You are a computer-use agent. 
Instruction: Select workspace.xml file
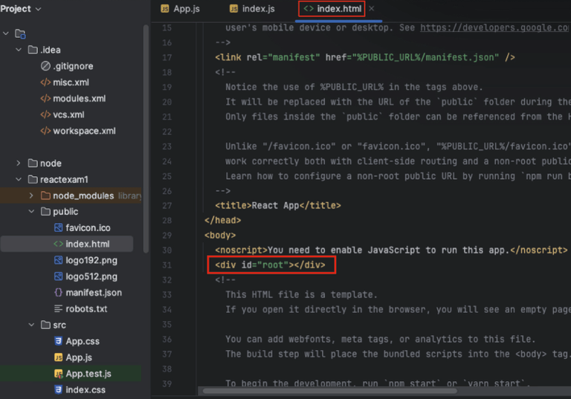click(x=84, y=131)
